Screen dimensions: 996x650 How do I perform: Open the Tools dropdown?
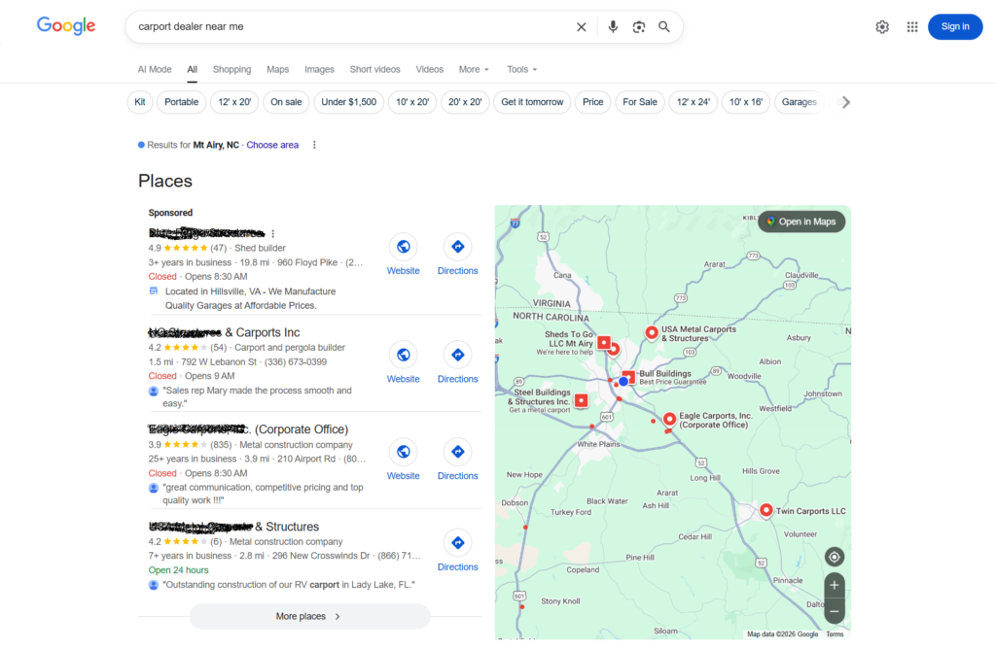[x=521, y=69]
